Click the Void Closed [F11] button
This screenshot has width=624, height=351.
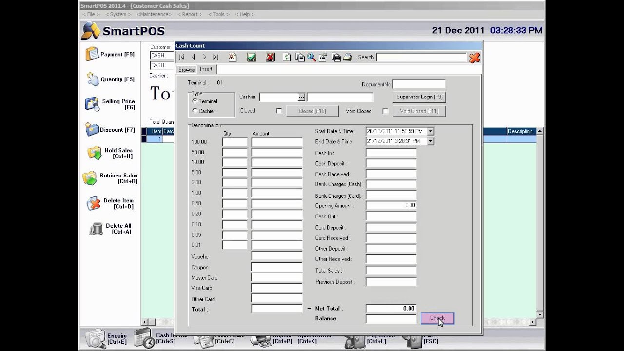click(419, 111)
